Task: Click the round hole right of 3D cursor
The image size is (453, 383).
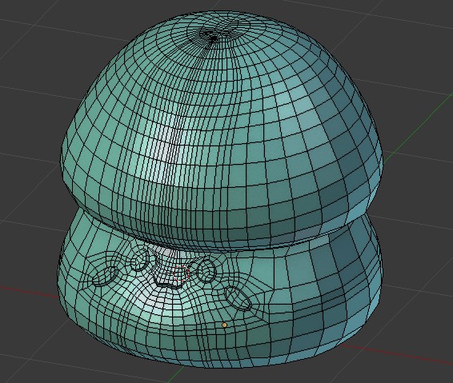Action: click(x=206, y=271)
